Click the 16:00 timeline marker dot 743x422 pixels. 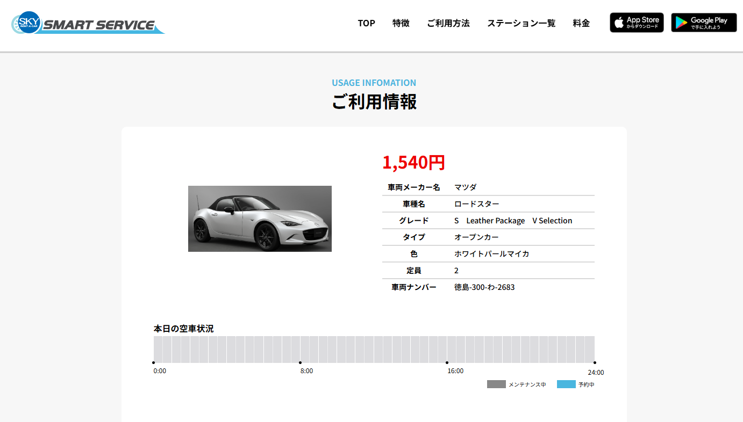[x=447, y=362]
